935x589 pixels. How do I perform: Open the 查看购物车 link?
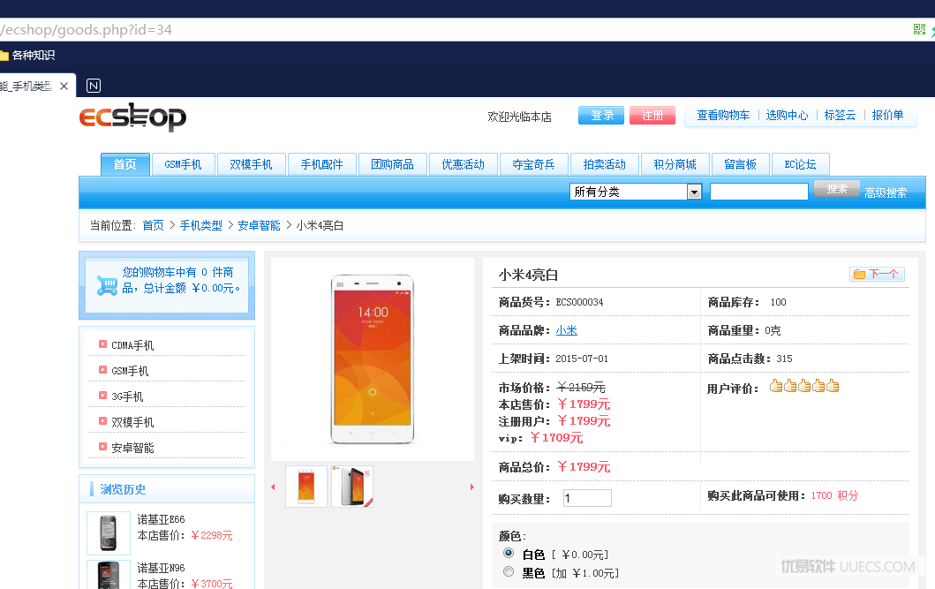[x=723, y=115]
